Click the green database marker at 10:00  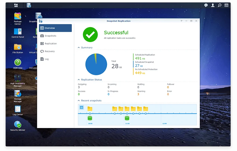pyautogui.click(x=90, y=118)
